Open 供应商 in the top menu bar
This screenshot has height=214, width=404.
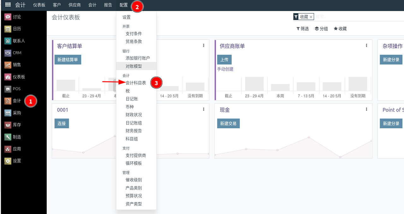(74, 5)
